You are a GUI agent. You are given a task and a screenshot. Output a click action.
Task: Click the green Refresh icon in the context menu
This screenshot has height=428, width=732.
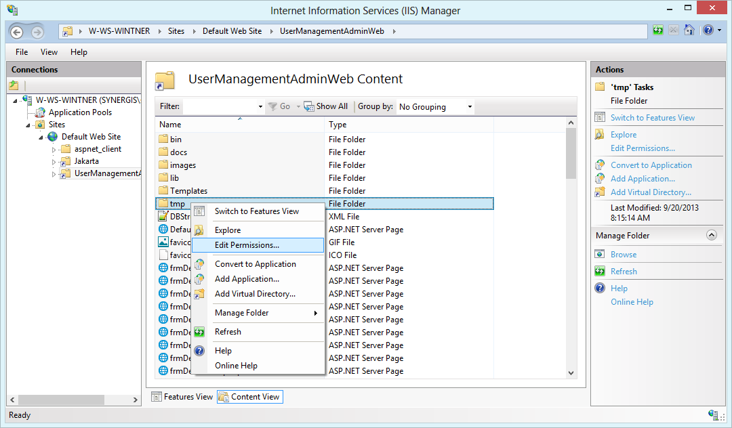coord(199,332)
